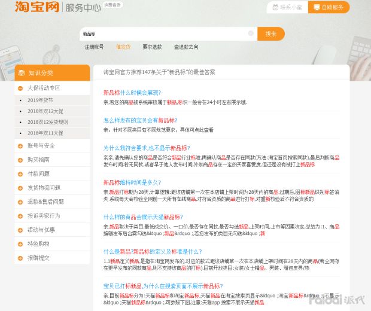The width and height of the screenshot is (371, 311).
Task: Open the 退款&售后问题 category label
Action: (45, 202)
